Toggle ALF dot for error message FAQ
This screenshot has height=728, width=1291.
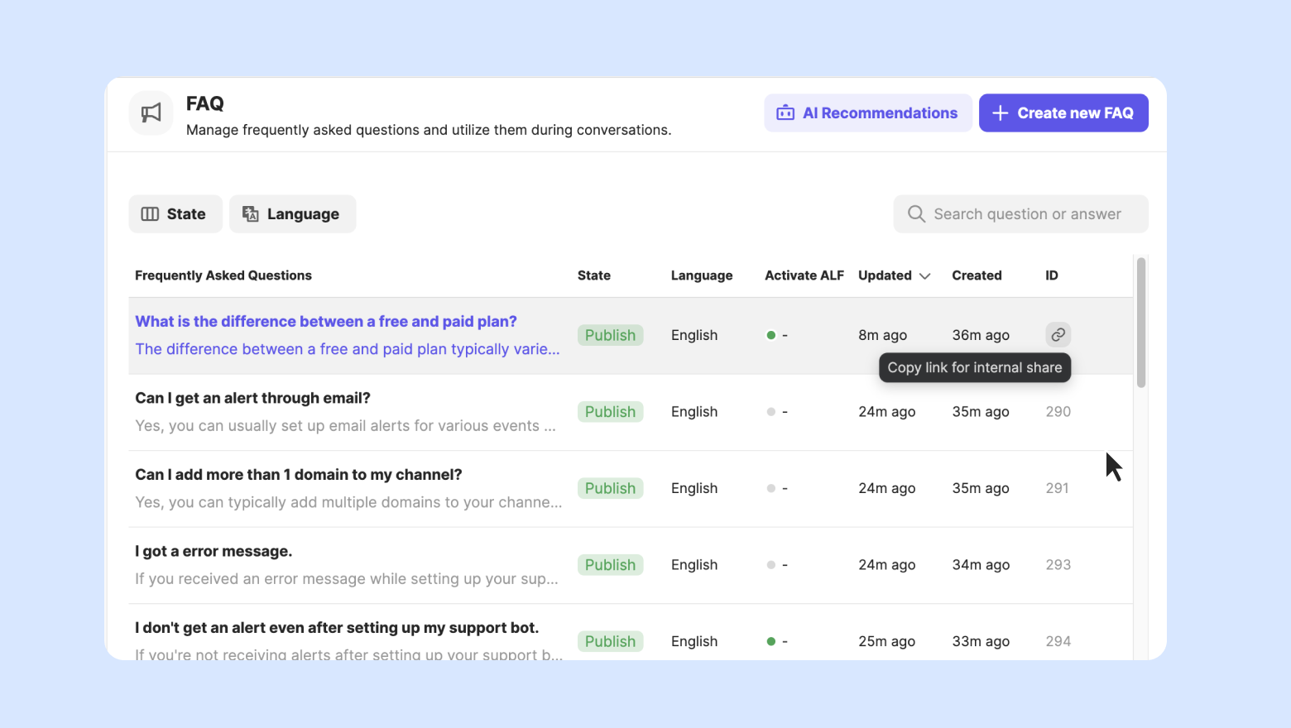coord(771,565)
